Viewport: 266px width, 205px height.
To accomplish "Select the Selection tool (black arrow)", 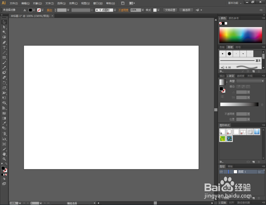I will pyautogui.click(x=4, y=22).
